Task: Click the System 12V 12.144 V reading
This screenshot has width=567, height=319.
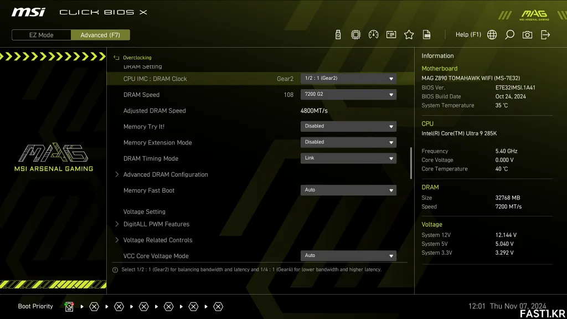Action: [506, 235]
